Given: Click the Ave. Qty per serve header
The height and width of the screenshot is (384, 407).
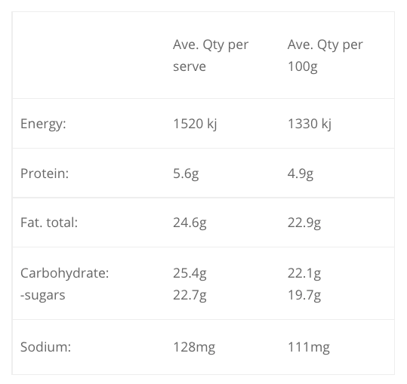Looking at the screenshot, I should click(211, 55).
